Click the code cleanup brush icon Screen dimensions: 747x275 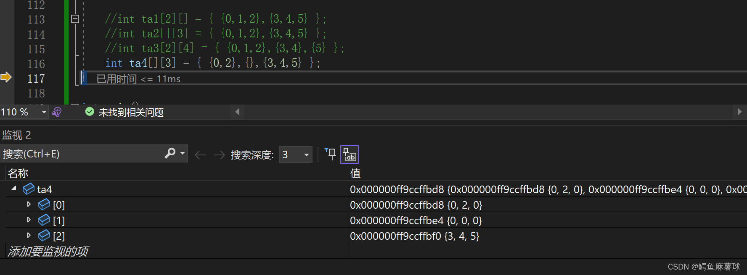57,112
